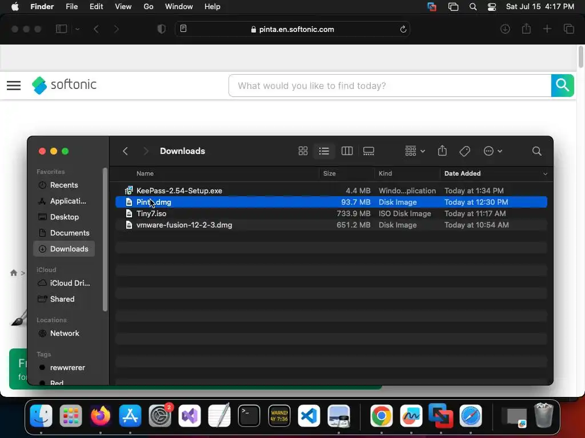585x438 pixels.
Task: Open Shared in Finder sidebar
Action: tap(64, 299)
